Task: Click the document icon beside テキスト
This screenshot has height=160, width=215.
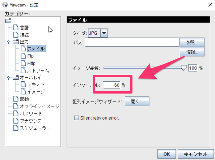Action: (23, 84)
